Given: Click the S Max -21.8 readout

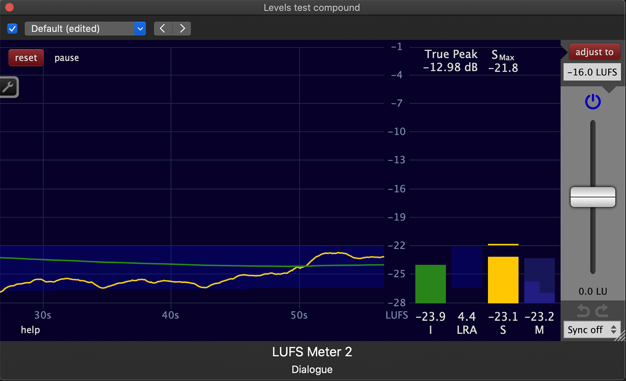Looking at the screenshot, I should click(x=503, y=61).
